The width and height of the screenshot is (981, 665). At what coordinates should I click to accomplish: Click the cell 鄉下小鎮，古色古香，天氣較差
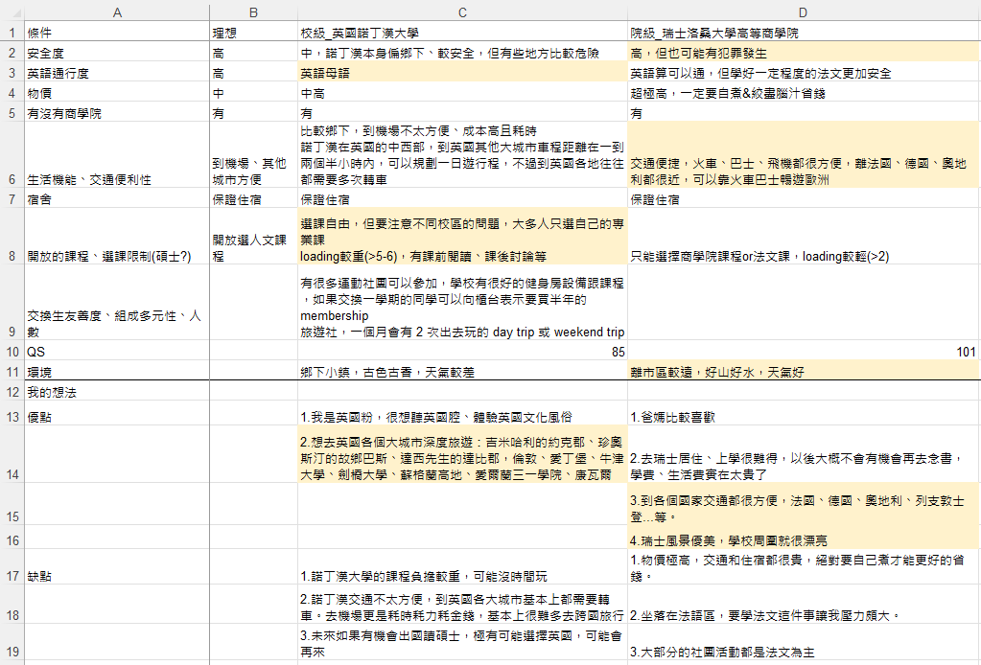pos(462,371)
